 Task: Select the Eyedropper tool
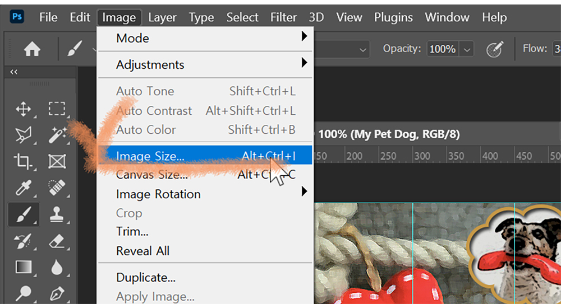coord(23,188)
